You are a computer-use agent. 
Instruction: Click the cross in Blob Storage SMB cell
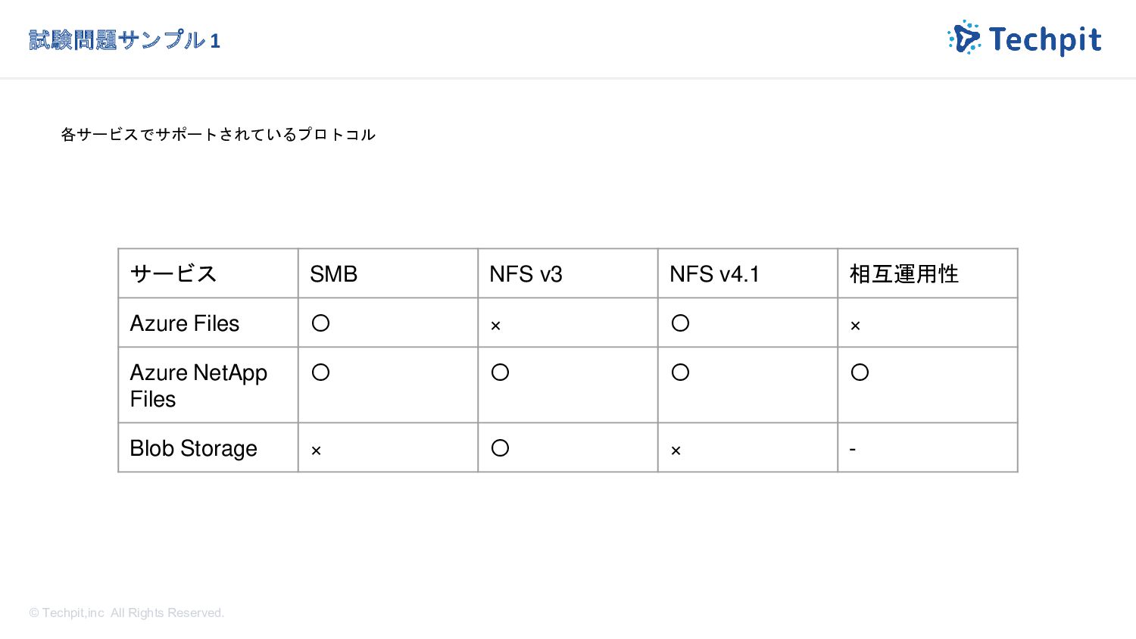point(316,450)
